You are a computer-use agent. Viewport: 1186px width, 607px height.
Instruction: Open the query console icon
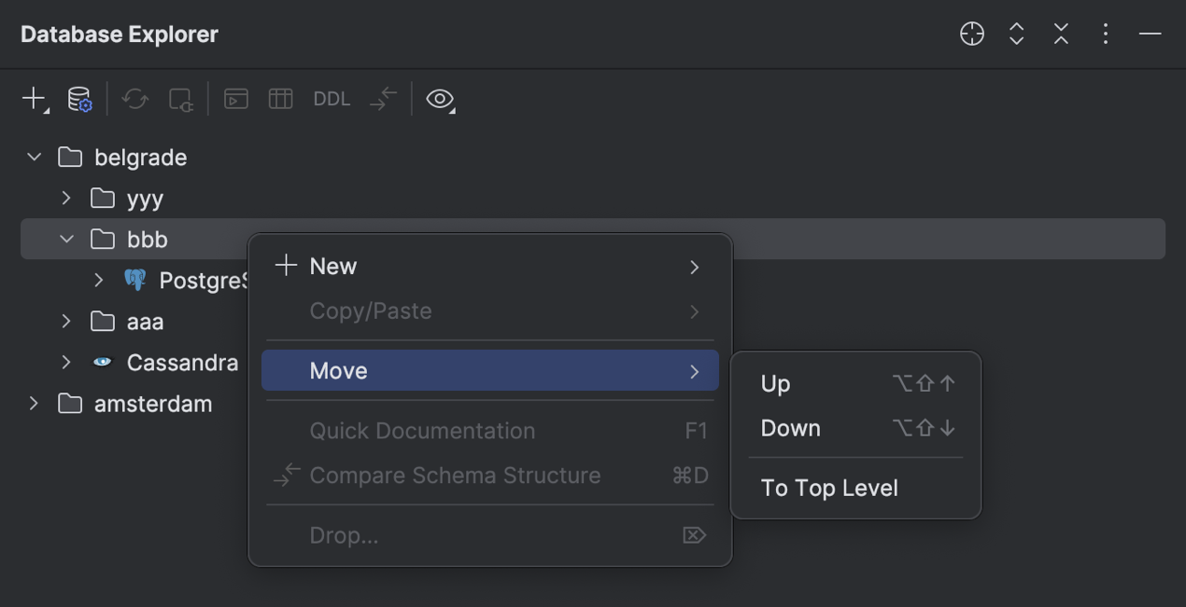[x=236, y=99]
